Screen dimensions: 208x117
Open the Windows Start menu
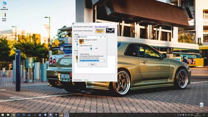(3, 115)
